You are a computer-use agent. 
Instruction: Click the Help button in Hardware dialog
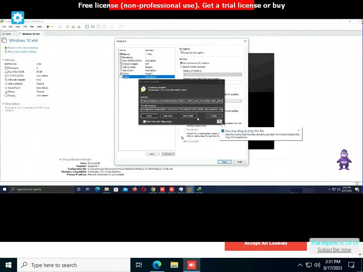point(240,161)
